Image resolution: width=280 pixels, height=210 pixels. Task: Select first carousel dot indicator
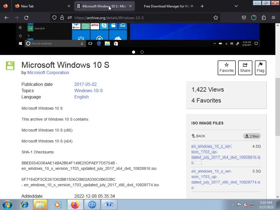(133, 52)
